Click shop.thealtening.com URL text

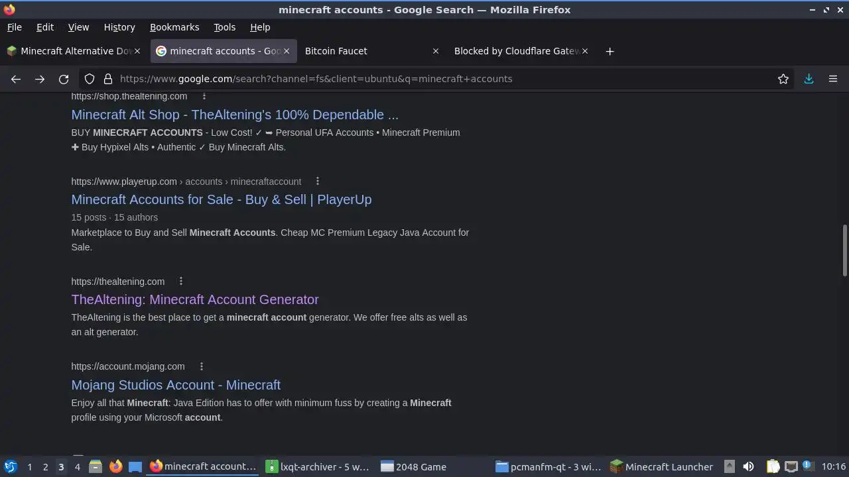coord(129,96)
